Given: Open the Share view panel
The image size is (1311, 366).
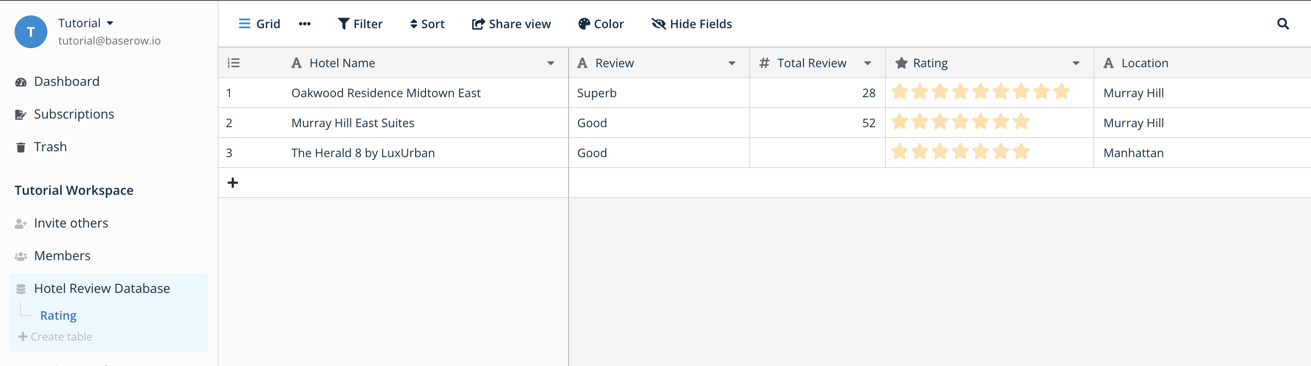Looking at the screenshot, I should coord(511,23).
